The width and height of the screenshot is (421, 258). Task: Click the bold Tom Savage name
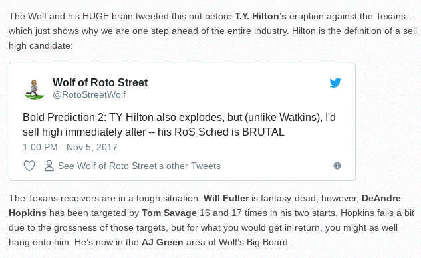tap(169, 213)
